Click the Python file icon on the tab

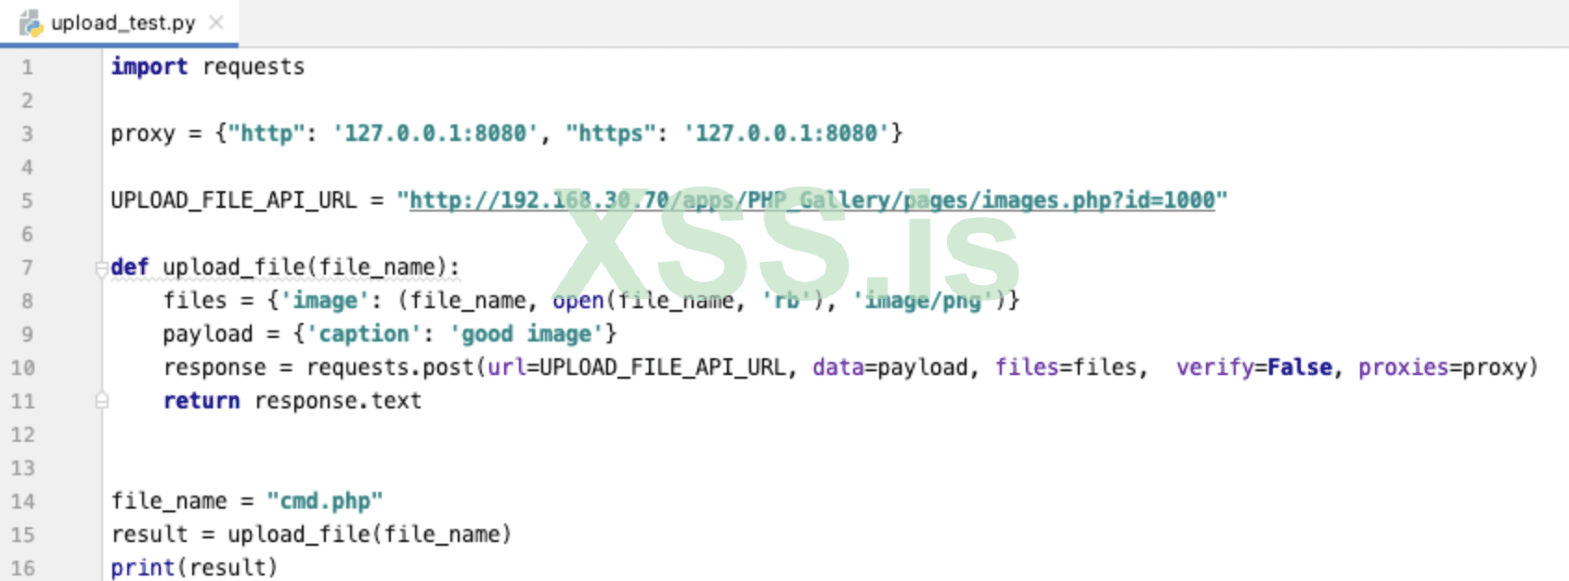[x=32, y=23]
